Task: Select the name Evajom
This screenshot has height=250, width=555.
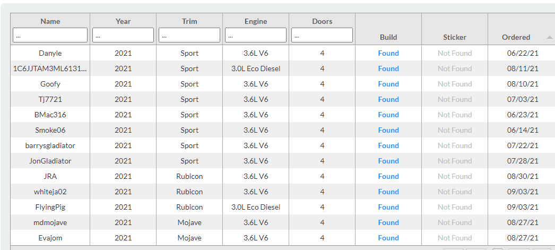Action: point(50,238)
